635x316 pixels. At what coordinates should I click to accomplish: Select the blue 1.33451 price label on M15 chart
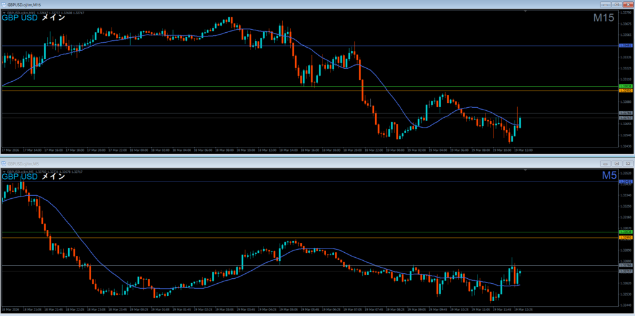point(626,46)
